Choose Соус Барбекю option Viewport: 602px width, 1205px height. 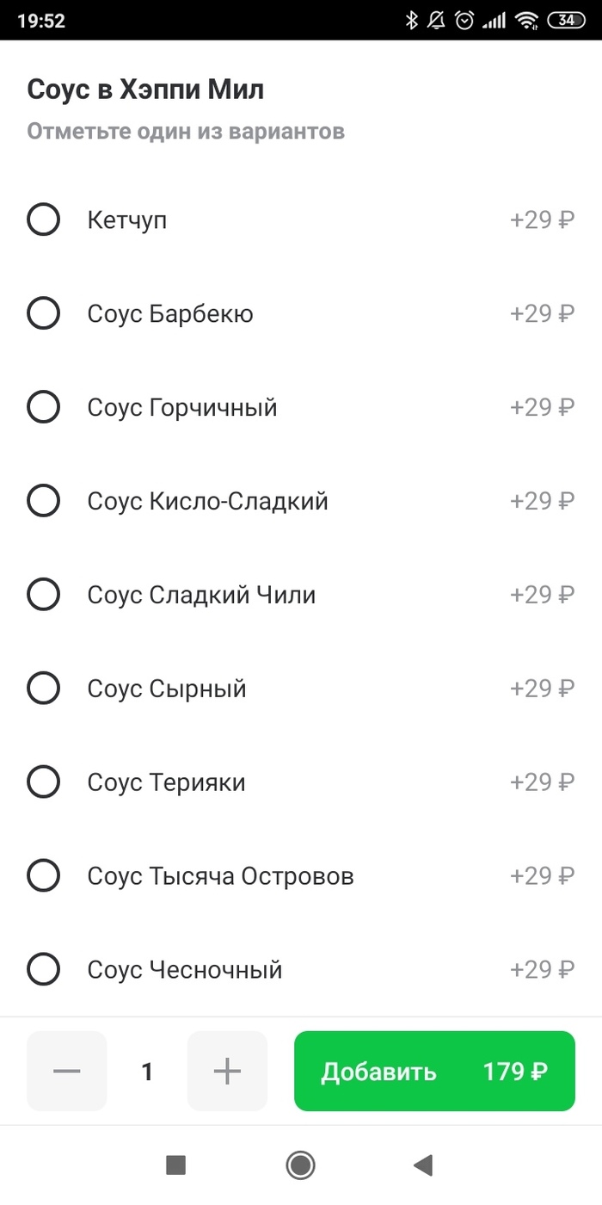point(43,313)
